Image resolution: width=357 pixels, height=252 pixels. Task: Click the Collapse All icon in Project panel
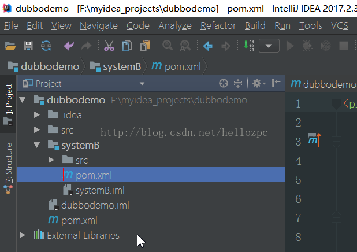pyautogui.click(x=238, y=83)
